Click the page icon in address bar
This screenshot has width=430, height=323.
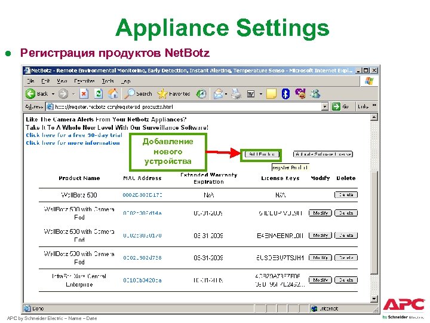50,106
